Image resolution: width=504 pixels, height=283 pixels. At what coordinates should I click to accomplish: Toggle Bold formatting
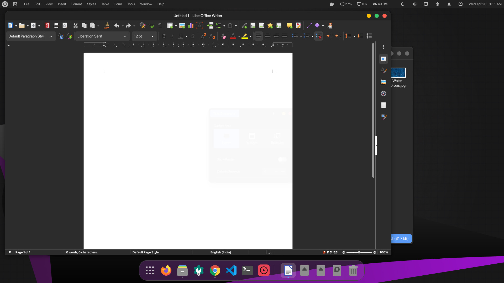pyautogui.click(x=164, y=36)
